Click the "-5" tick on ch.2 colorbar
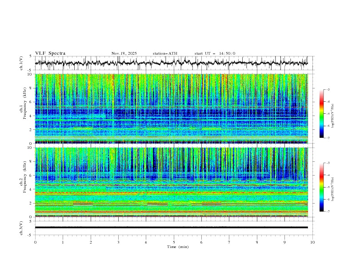This screenshot has height=272, width=352. click(328, 187)
